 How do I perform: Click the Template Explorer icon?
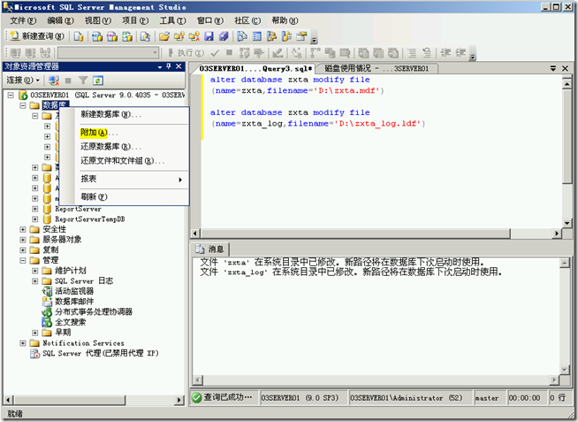point(286,36)
